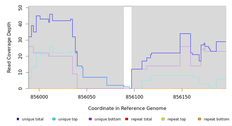Click the 50 y-axis tick label

pyautogui.click(x=20, y=8)
